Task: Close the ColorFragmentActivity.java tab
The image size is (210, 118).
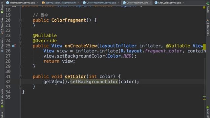Action: point(118,3)
